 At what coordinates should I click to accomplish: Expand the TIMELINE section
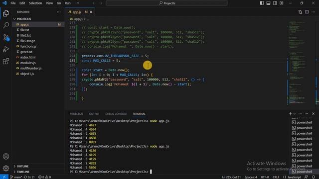(x=38, y=172)
